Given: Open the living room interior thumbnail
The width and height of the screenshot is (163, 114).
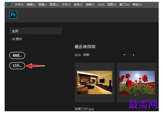Looking at the screenshot, I should [x=95, y=82].
